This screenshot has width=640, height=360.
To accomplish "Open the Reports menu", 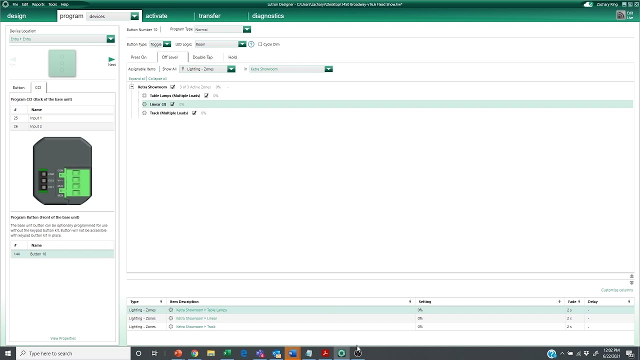I will (38, 4).
